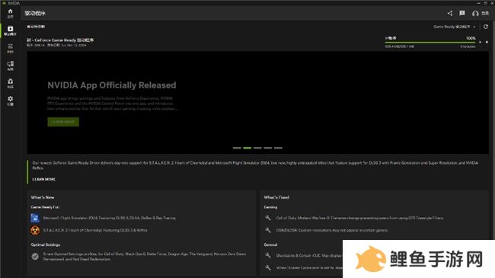The height and width of the screenshot is (278, 495).
Task: Open Settings via sidebar gear icon
Action: pyautogui.click(x=10, y=101)
